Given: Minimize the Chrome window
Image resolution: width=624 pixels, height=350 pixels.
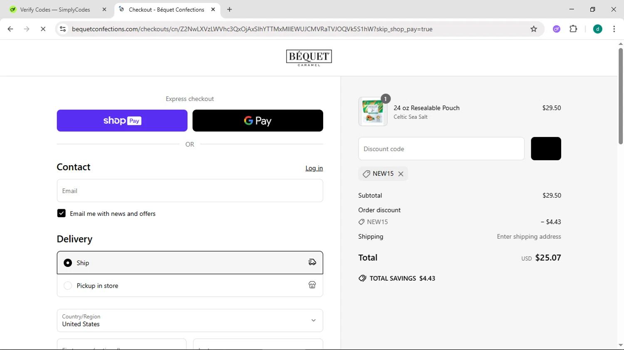Looking at the screenshot, I should 572,9.
